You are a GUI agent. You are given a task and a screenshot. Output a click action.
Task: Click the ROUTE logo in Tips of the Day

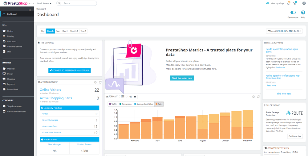pyautogui.click(x=294, y=113)
